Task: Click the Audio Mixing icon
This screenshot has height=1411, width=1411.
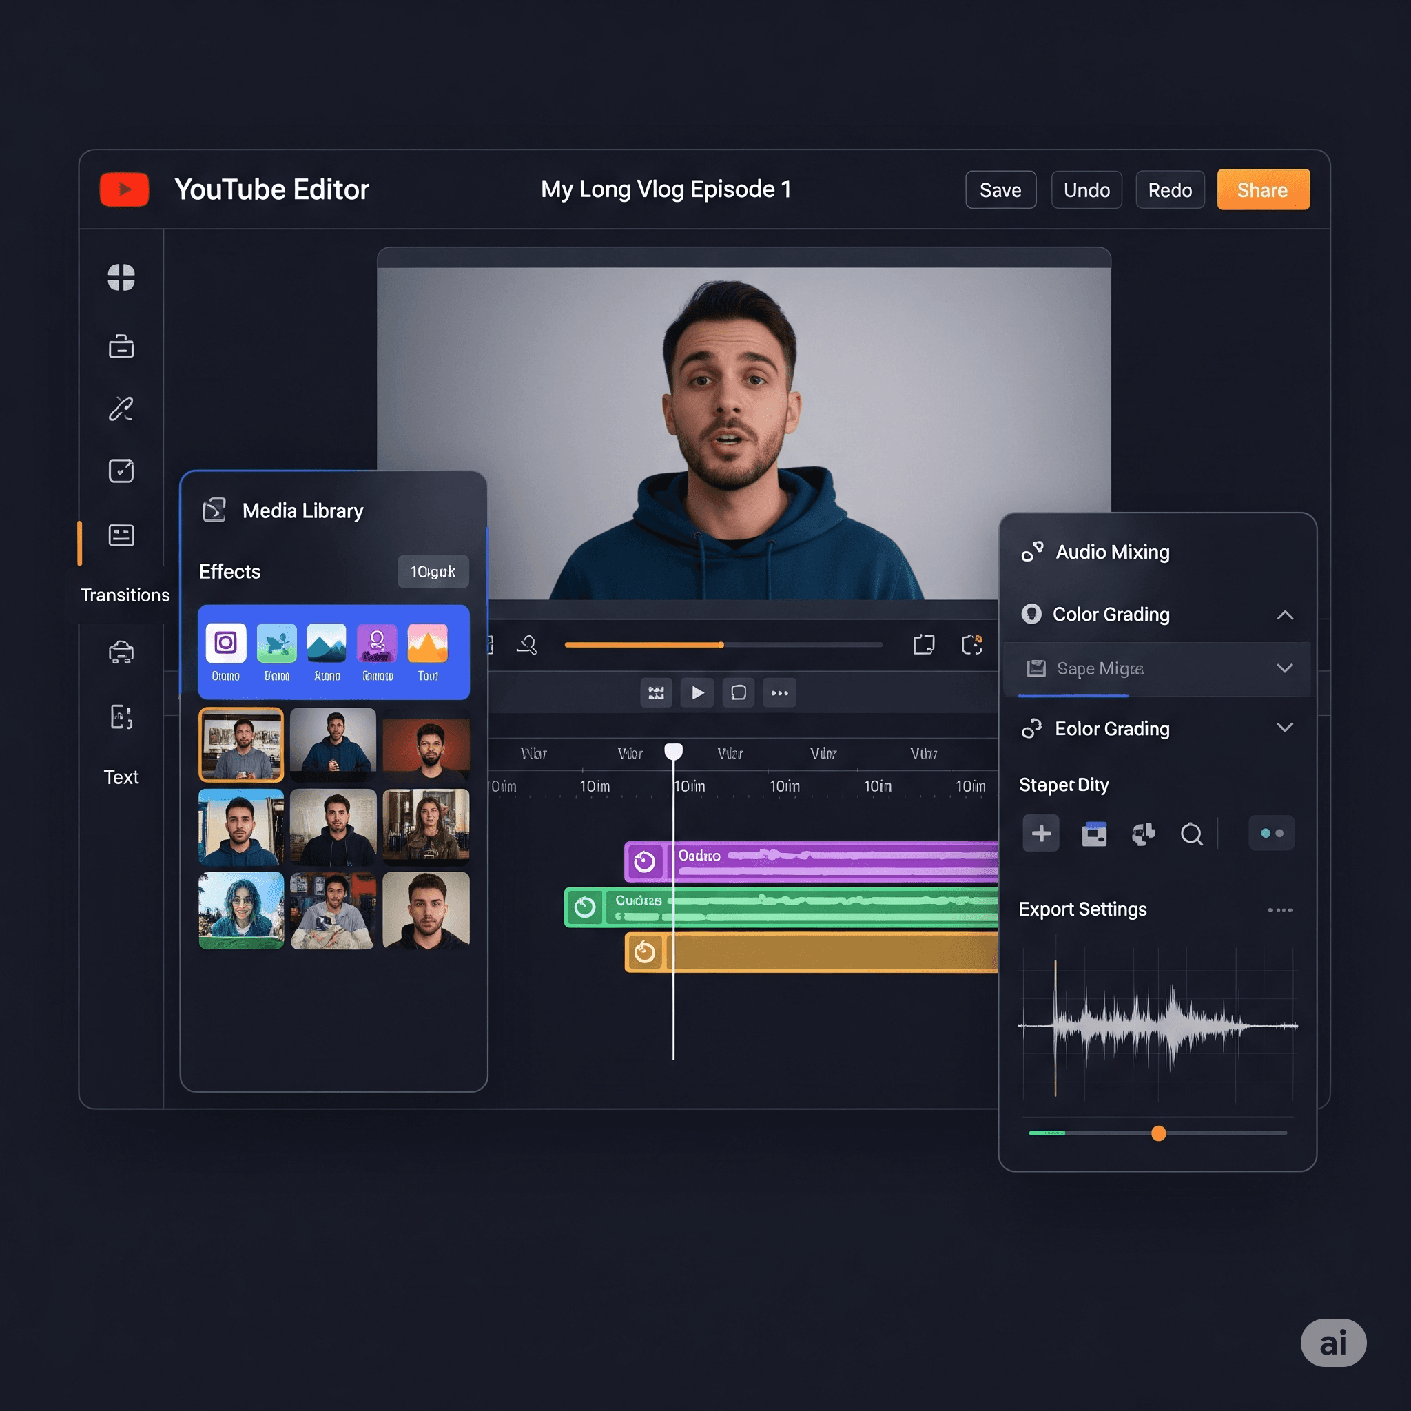Action: point(1031,551)
